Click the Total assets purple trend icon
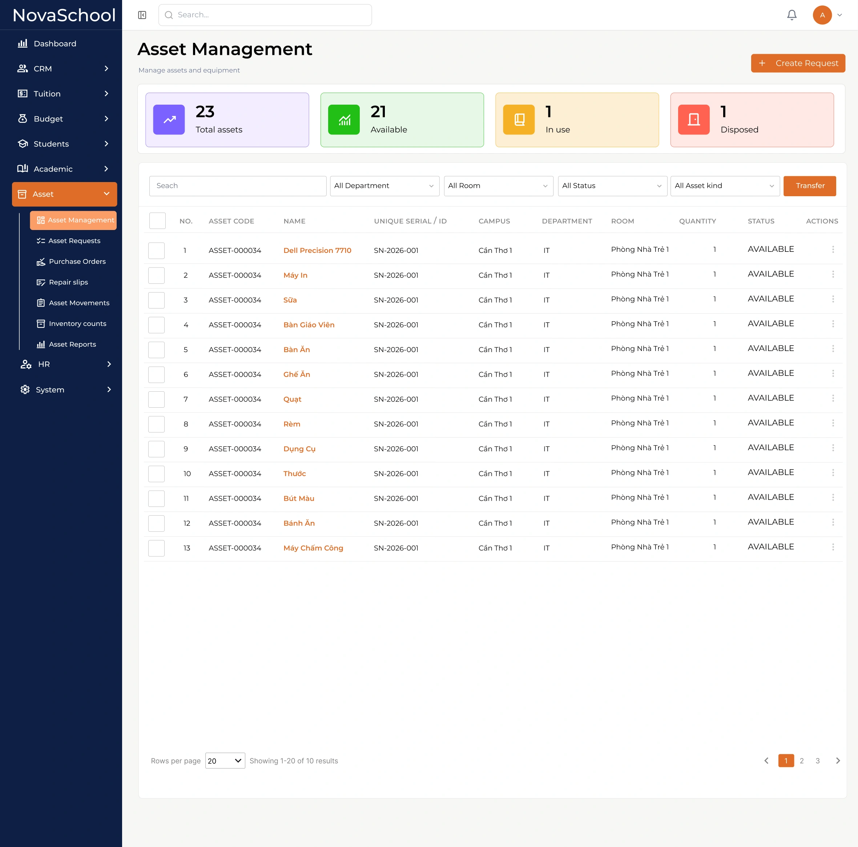This screenshot has width=858, height=847. (x=169, y=120)
